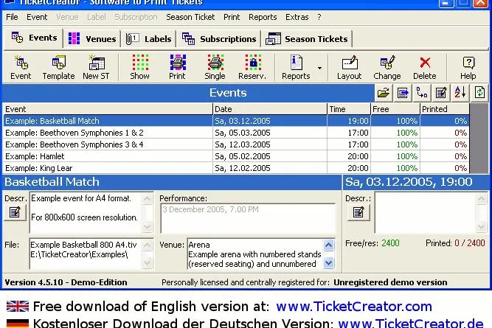The height and width of the screenshot is (328, 492).
Task: Click the open folder icon in Events bar
Action: (x=384, y=93)
